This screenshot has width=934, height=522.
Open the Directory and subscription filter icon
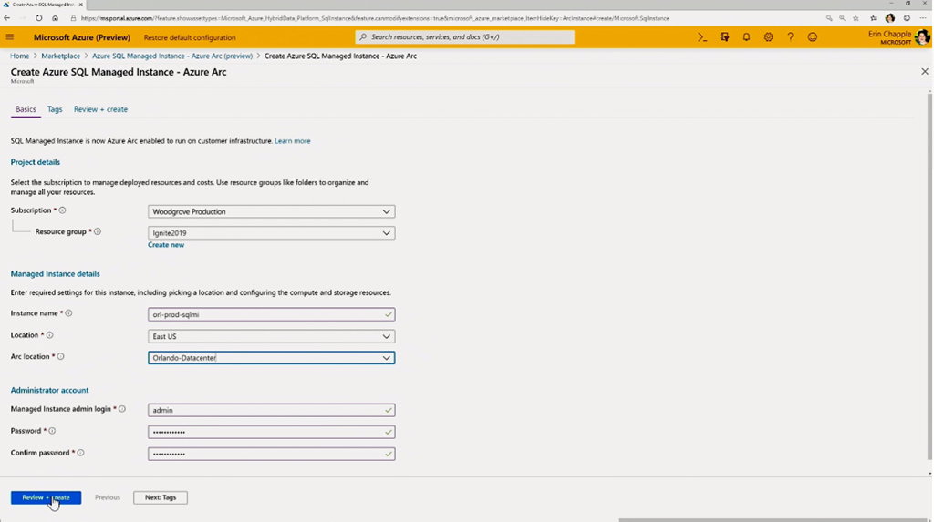pos(724,37)
